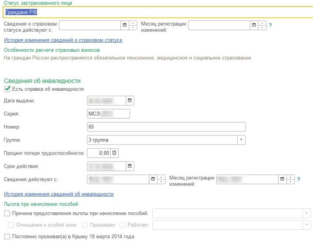Click upper Месяц регистрации изменений input

click(x=219, y=25)
